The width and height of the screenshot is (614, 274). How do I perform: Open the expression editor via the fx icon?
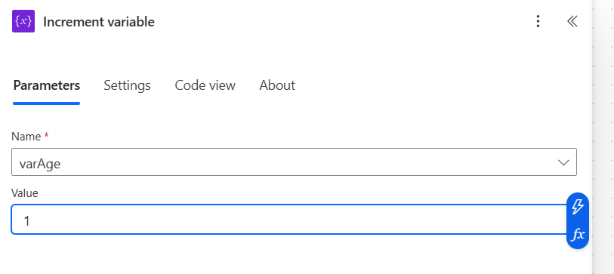click(578, 235)
